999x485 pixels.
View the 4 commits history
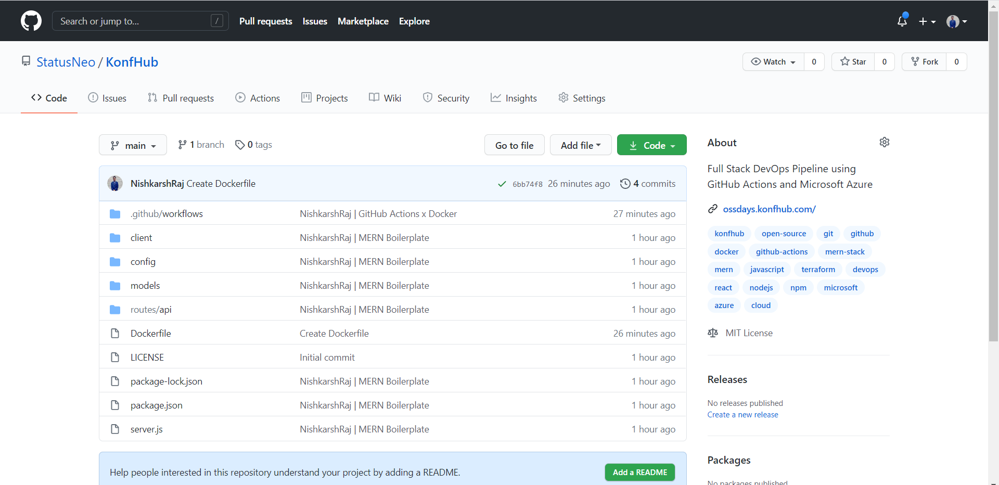pyautogui.click(x=648, y=183)
